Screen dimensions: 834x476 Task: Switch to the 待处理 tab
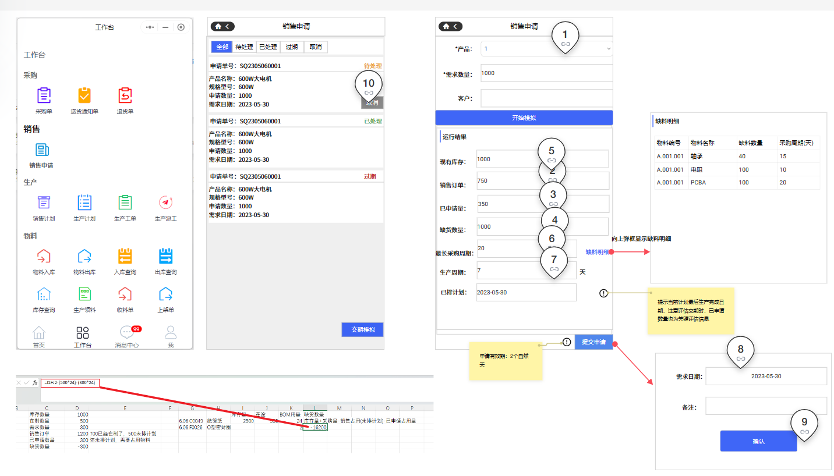[x=244, y=47]
